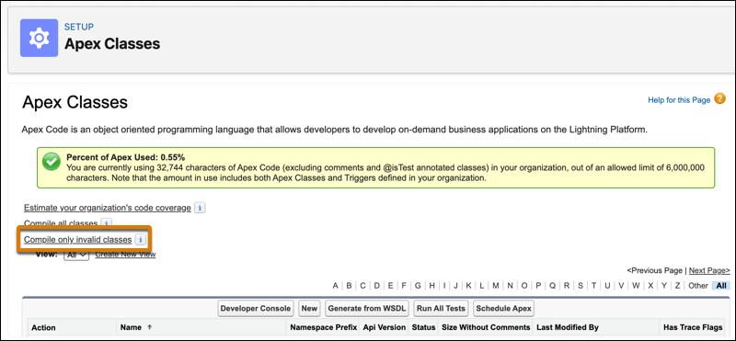Click Schedule Apex button

(x=503, y=309)
